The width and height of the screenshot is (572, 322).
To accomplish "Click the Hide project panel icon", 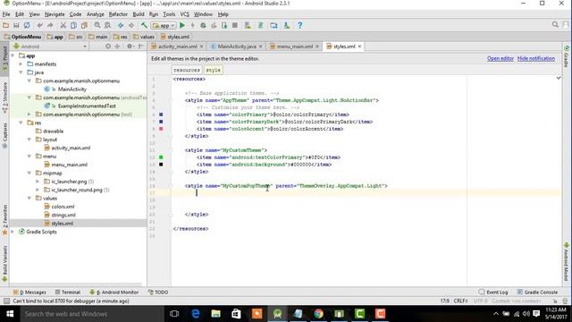I will pos(141,47).
